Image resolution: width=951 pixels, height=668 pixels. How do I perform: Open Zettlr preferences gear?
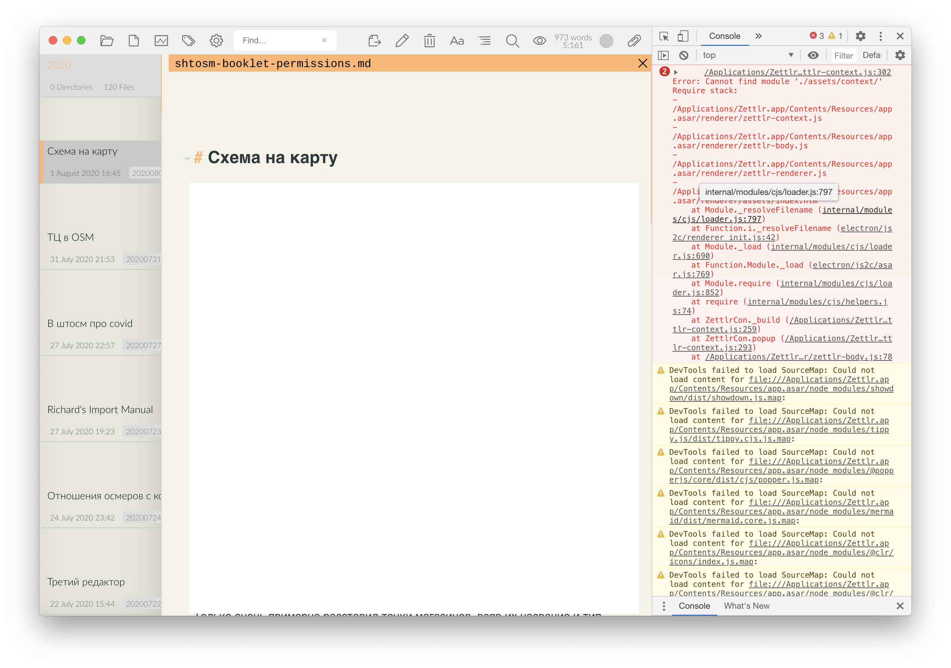point(216,40)
